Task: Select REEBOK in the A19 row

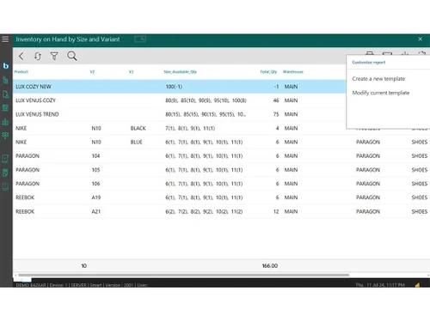Action: coord(25,197)
